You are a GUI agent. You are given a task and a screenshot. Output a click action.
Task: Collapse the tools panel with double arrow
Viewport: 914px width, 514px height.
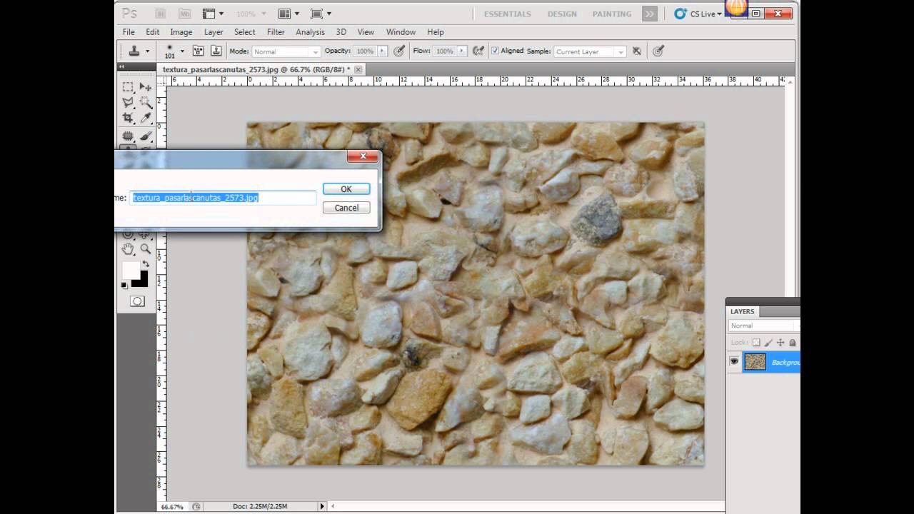point(121,66)
